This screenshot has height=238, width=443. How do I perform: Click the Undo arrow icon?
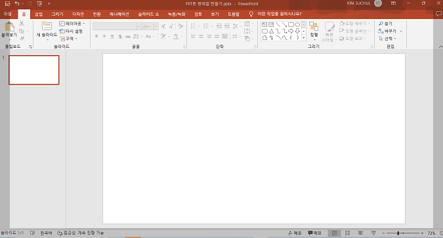click(17, 4)
